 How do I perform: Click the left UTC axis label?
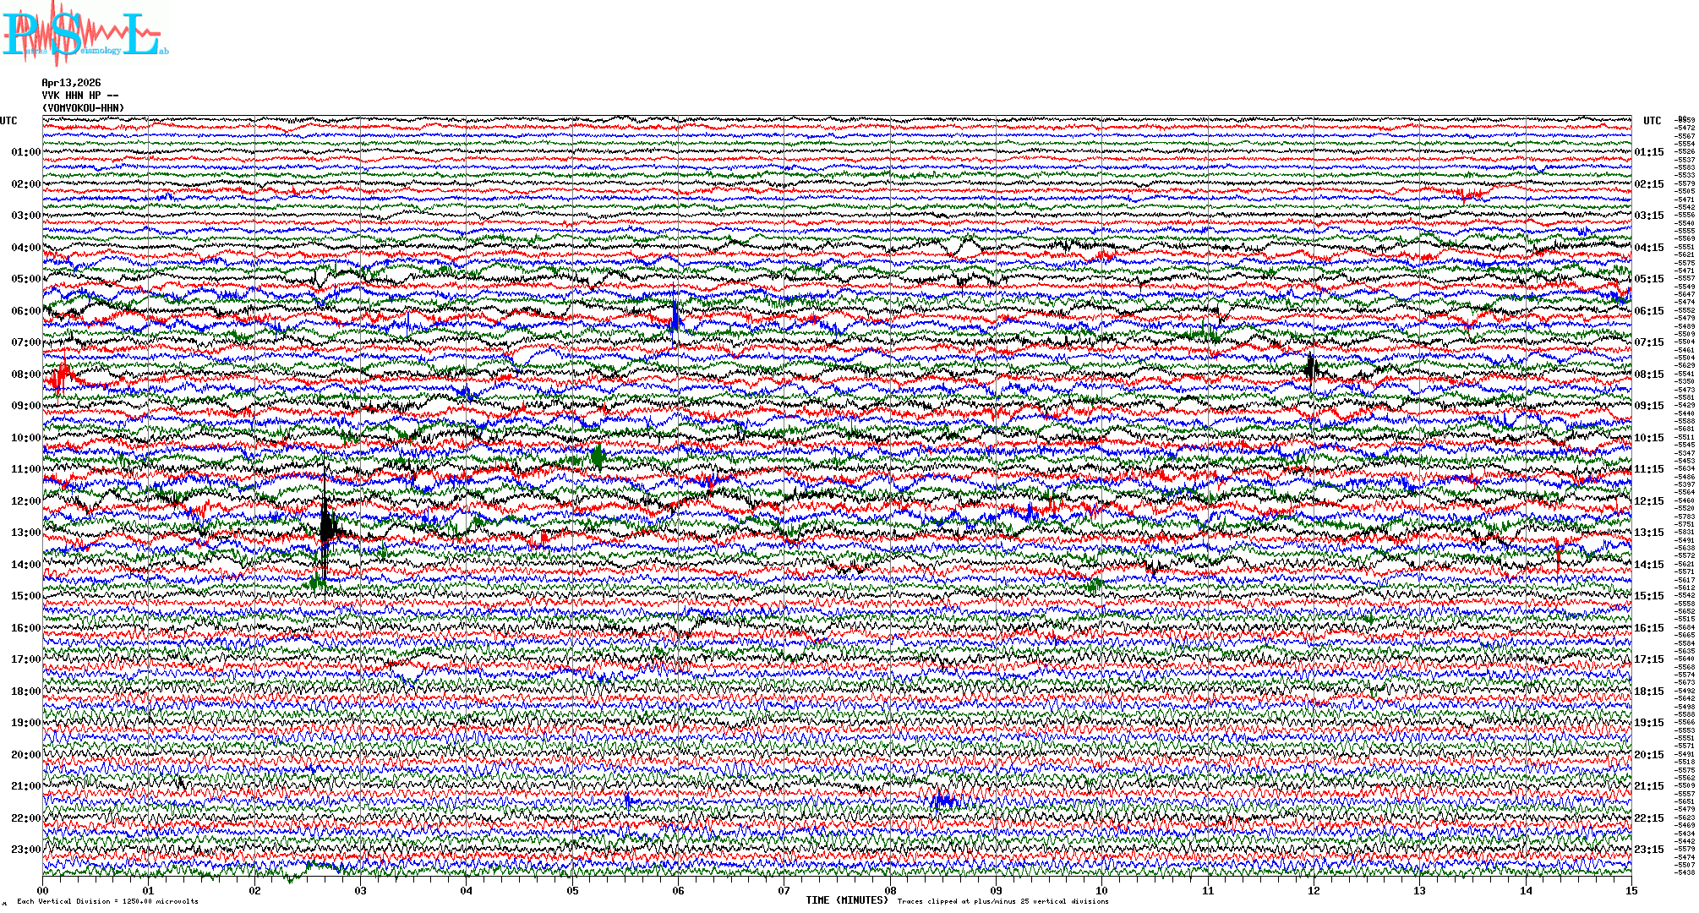click(x=8, y=121)
